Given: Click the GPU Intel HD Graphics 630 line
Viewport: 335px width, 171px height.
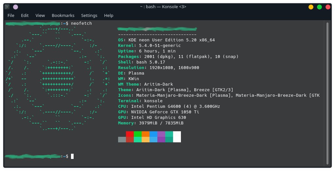Looking at the screenshot, I should [x=152, y=117].
